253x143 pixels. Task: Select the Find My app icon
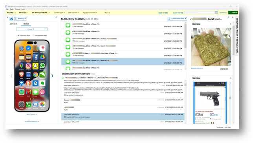tap(22, 92)
